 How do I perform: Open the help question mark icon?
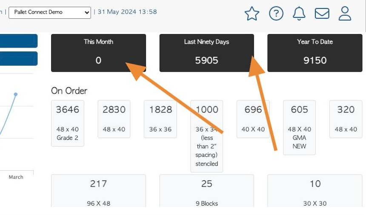pyautogui.click(x=276, y=14)
